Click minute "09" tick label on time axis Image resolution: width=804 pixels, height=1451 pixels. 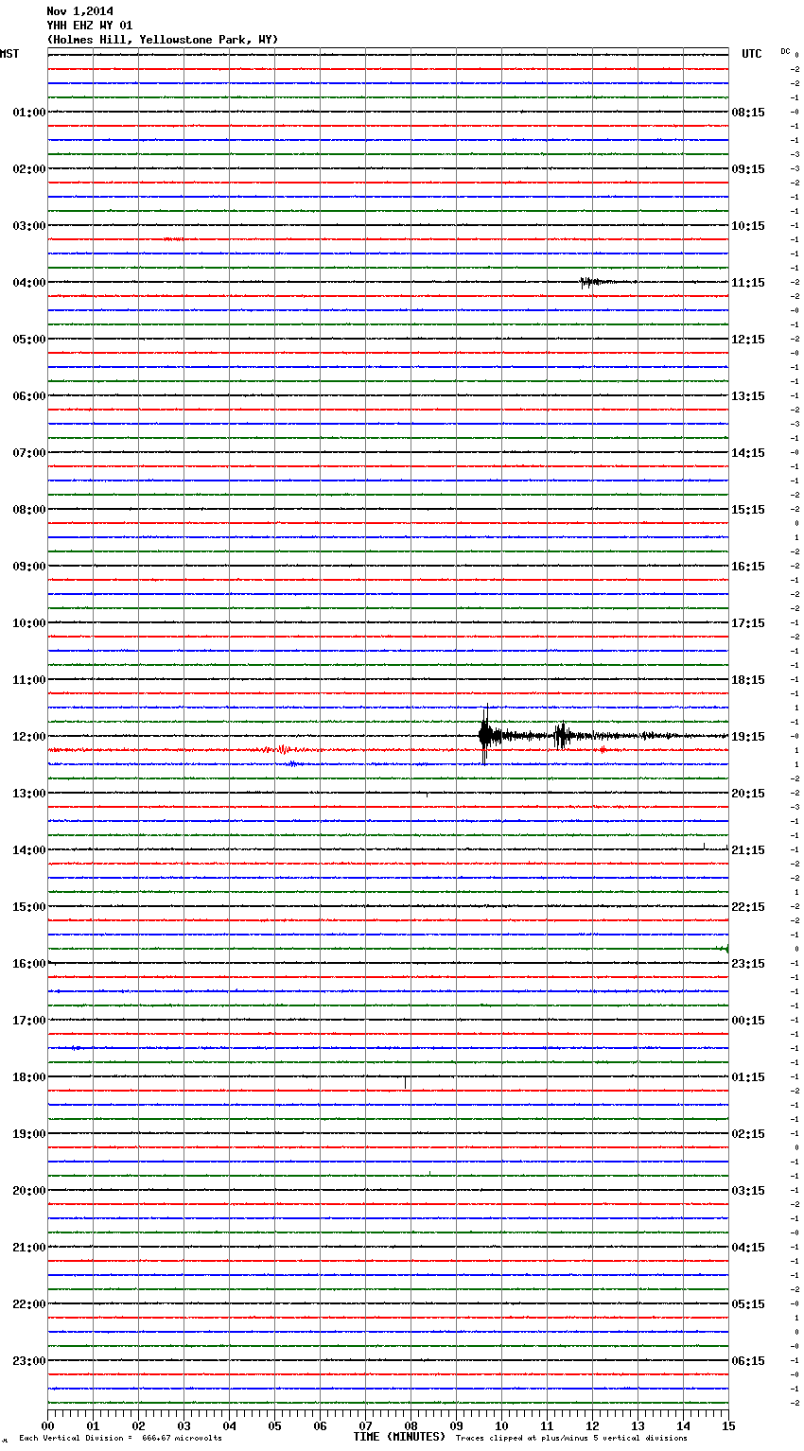coord(457,1425)
